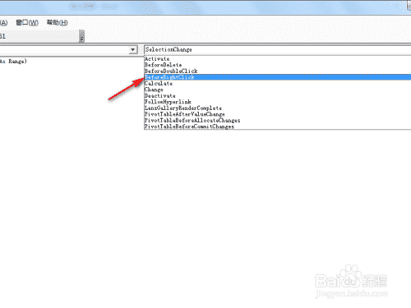Click the 'As Range)' code line
This screenshot has height=308, width=411.
pos(13,62)
